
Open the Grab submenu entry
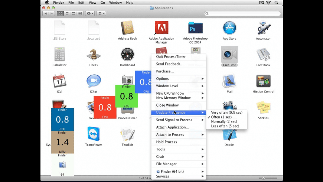click(x=179, y=157)
